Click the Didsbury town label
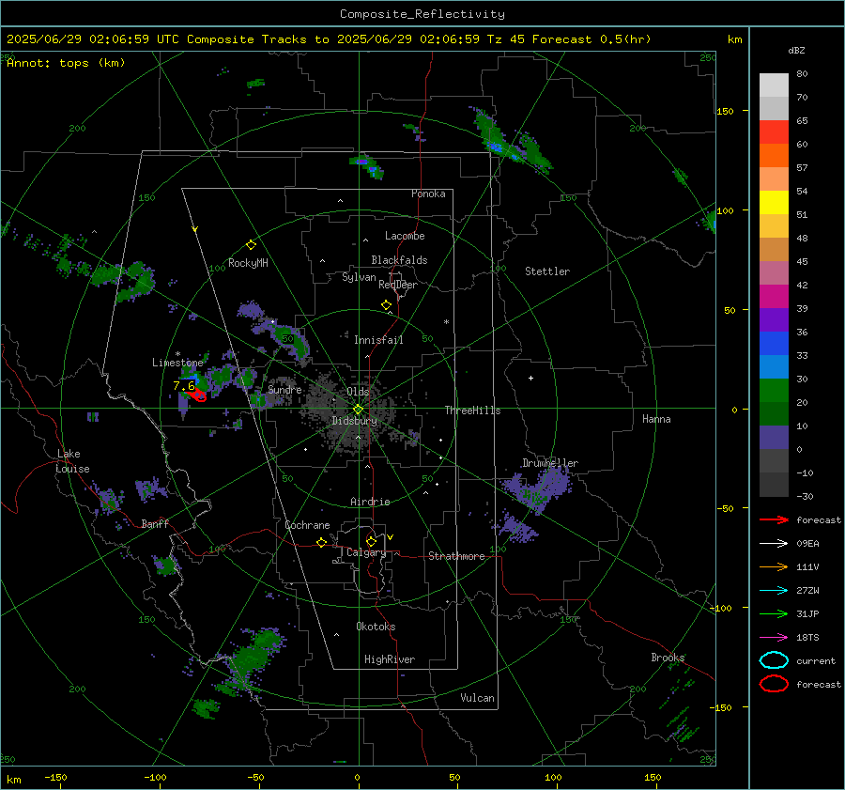 [354, 421]
